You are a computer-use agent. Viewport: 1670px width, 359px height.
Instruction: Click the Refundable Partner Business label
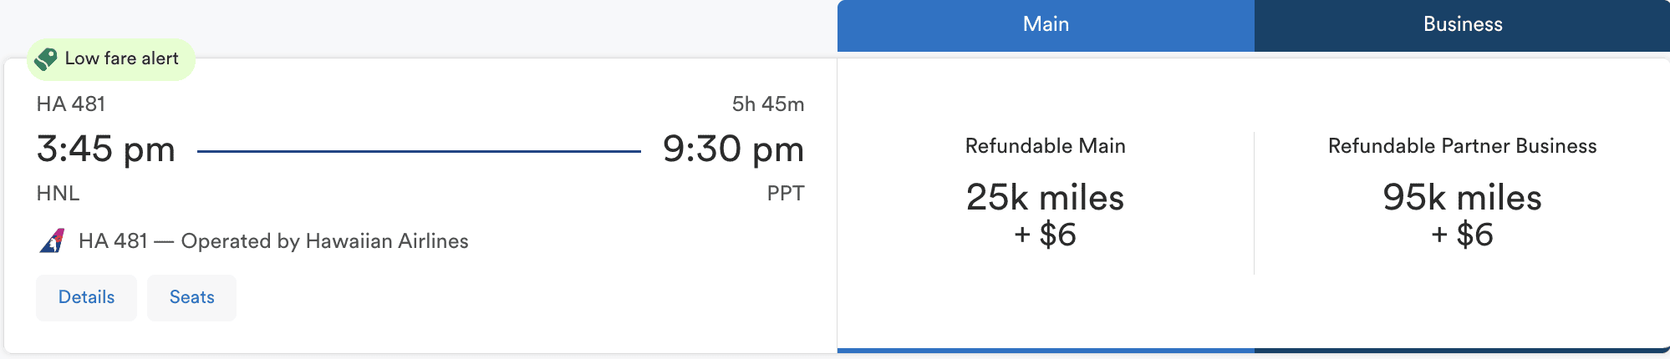pos(1462,146)
